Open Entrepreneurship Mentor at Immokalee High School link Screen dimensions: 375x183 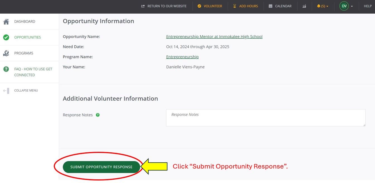point(214,36)
